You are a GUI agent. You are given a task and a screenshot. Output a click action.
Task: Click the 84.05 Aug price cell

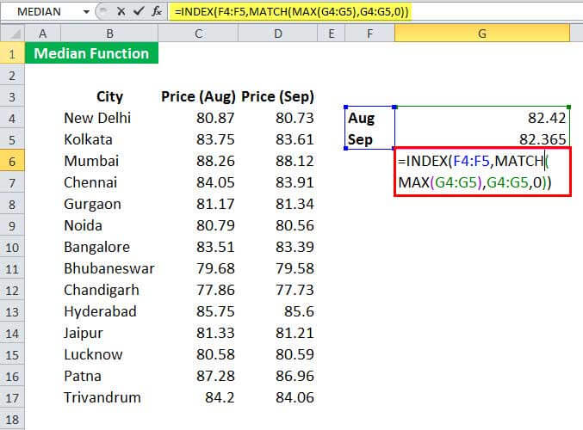coord(198,182)
